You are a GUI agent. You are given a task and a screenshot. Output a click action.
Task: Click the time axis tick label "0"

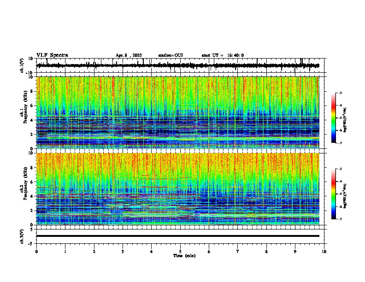tap(36, 252)
